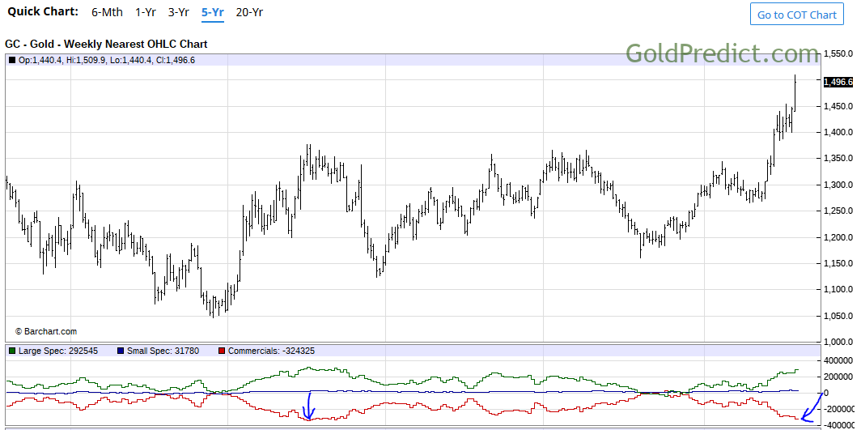Click the 'Small Spec: 31780' label

tap(163, 351)
